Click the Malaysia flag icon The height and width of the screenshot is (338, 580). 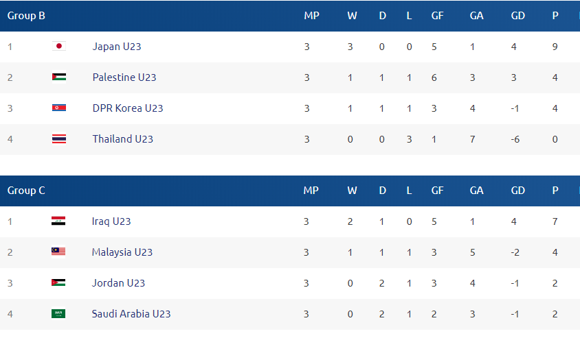[x=58, y=252]
